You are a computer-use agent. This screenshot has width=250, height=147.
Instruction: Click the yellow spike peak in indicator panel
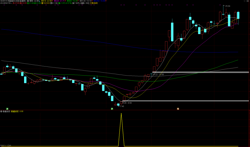pos(121,114)
